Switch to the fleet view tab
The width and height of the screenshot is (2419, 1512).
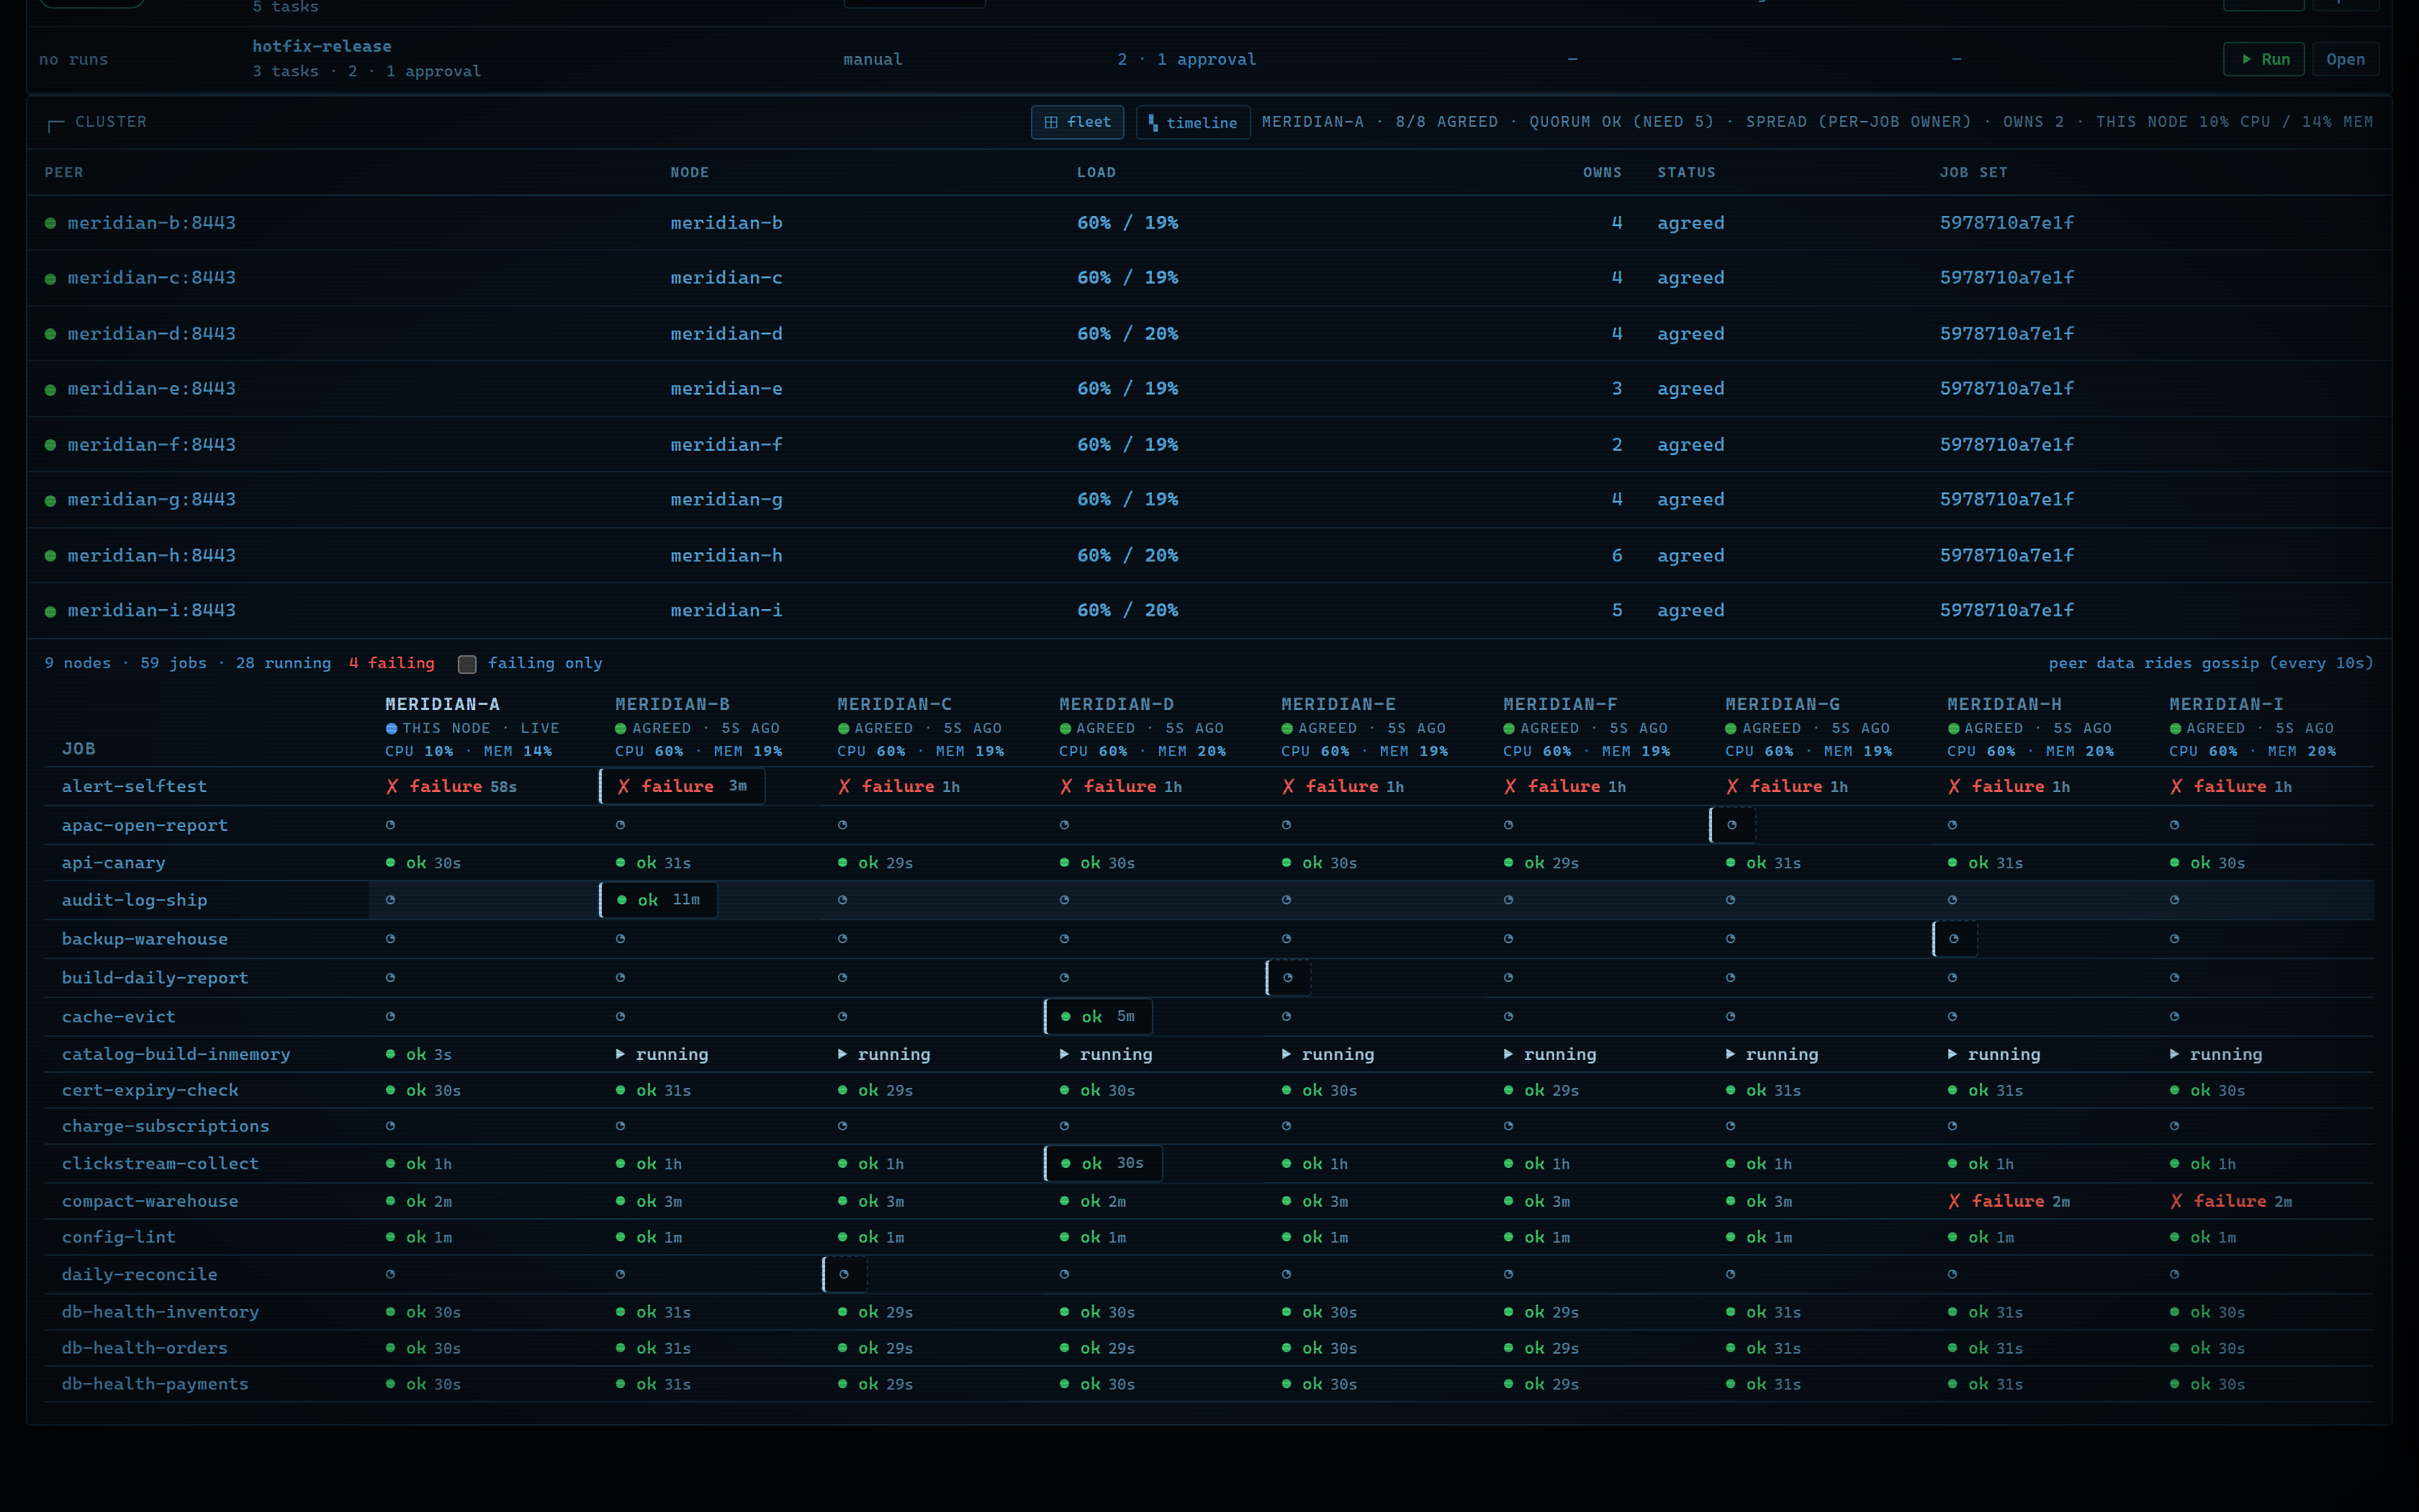click(x=1076, y=122)
